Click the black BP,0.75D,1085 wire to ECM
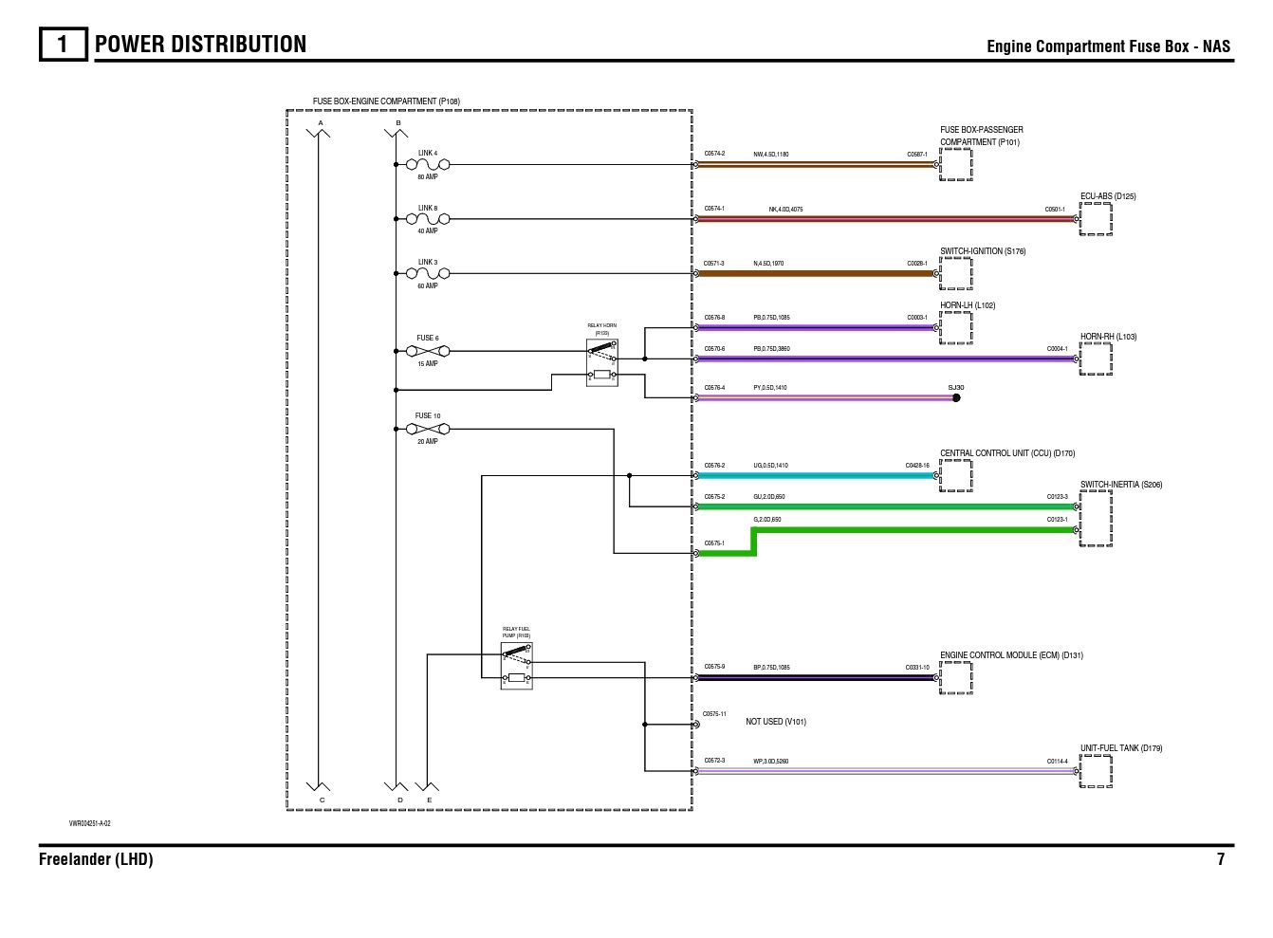Screen dimensions: 1273x938 click(x=816, y=678)
